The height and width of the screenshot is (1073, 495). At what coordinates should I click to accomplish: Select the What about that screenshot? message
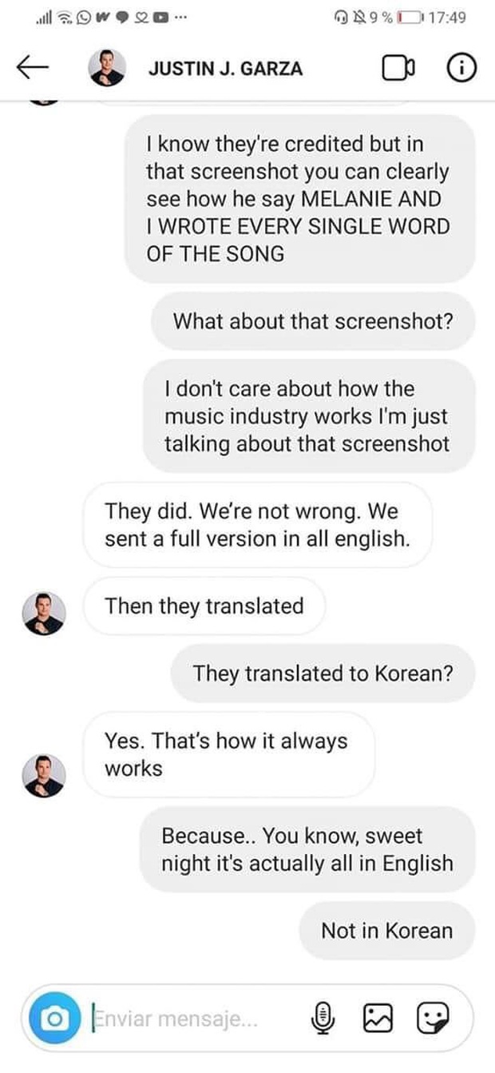tap(313, 321)
